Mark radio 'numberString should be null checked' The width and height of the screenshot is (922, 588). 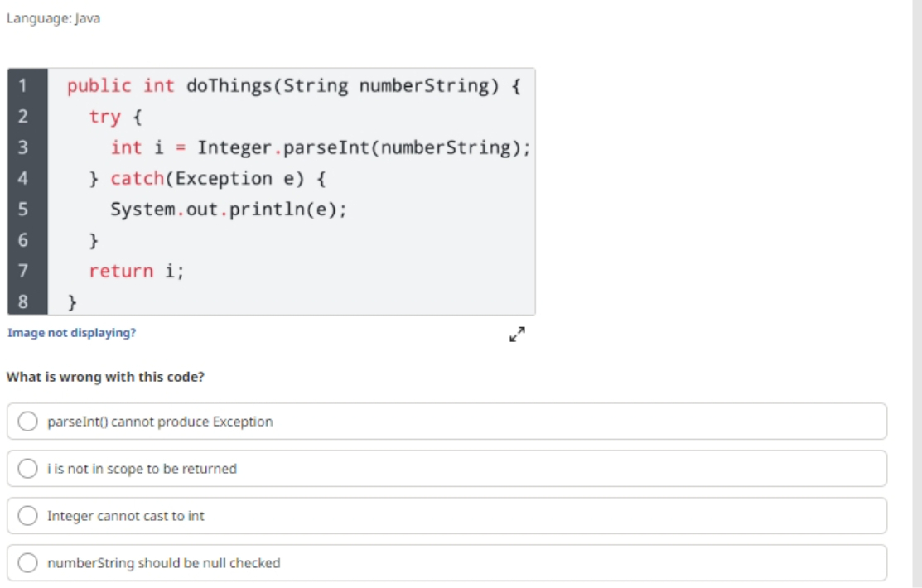[x=27, y=562]
